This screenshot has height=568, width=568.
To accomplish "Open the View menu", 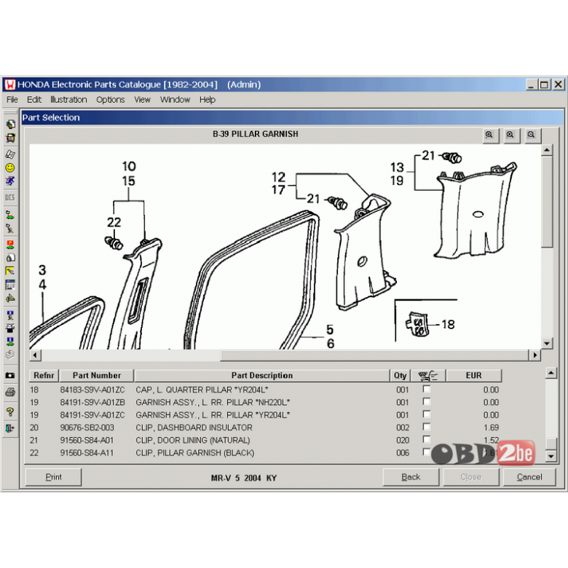I will (x=142, y=100).
